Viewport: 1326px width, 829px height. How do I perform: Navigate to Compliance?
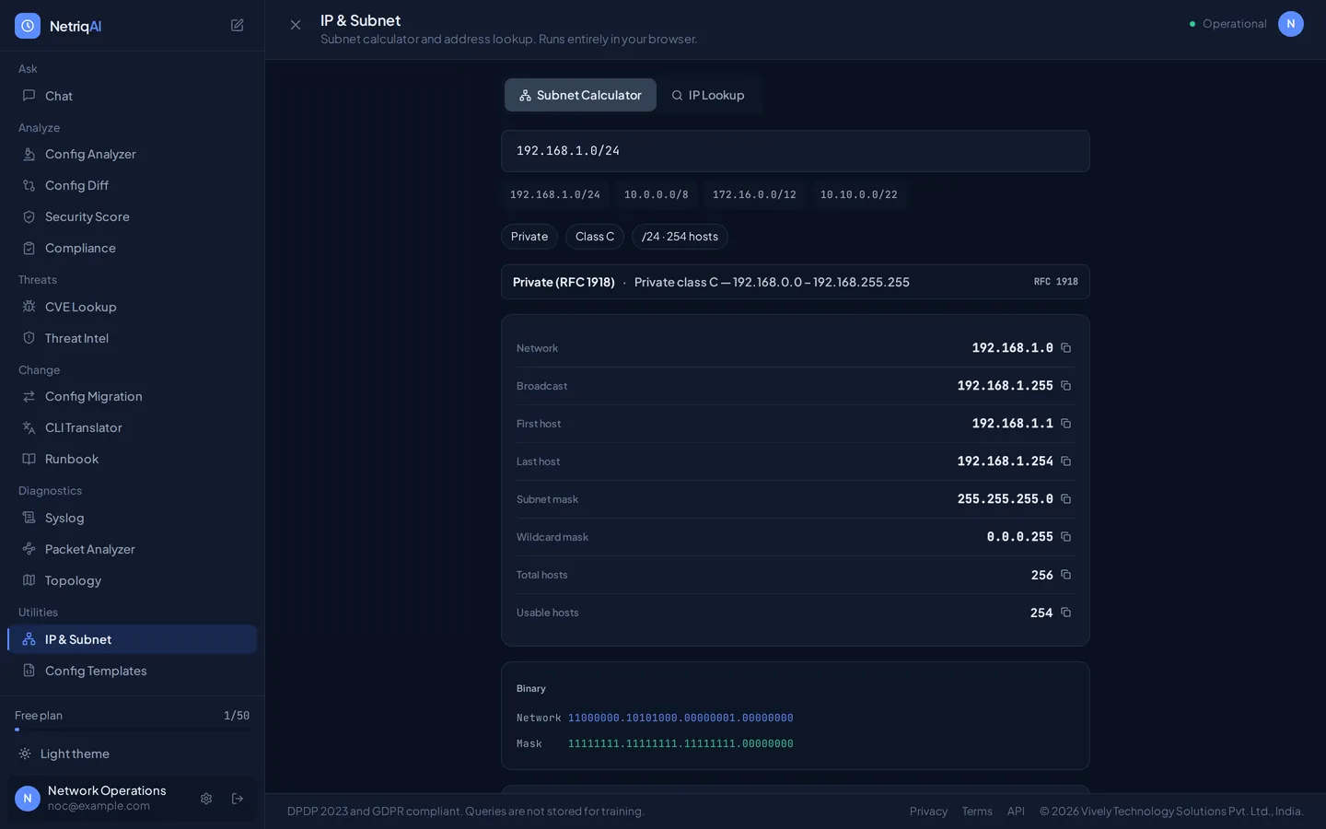point(132,248)
